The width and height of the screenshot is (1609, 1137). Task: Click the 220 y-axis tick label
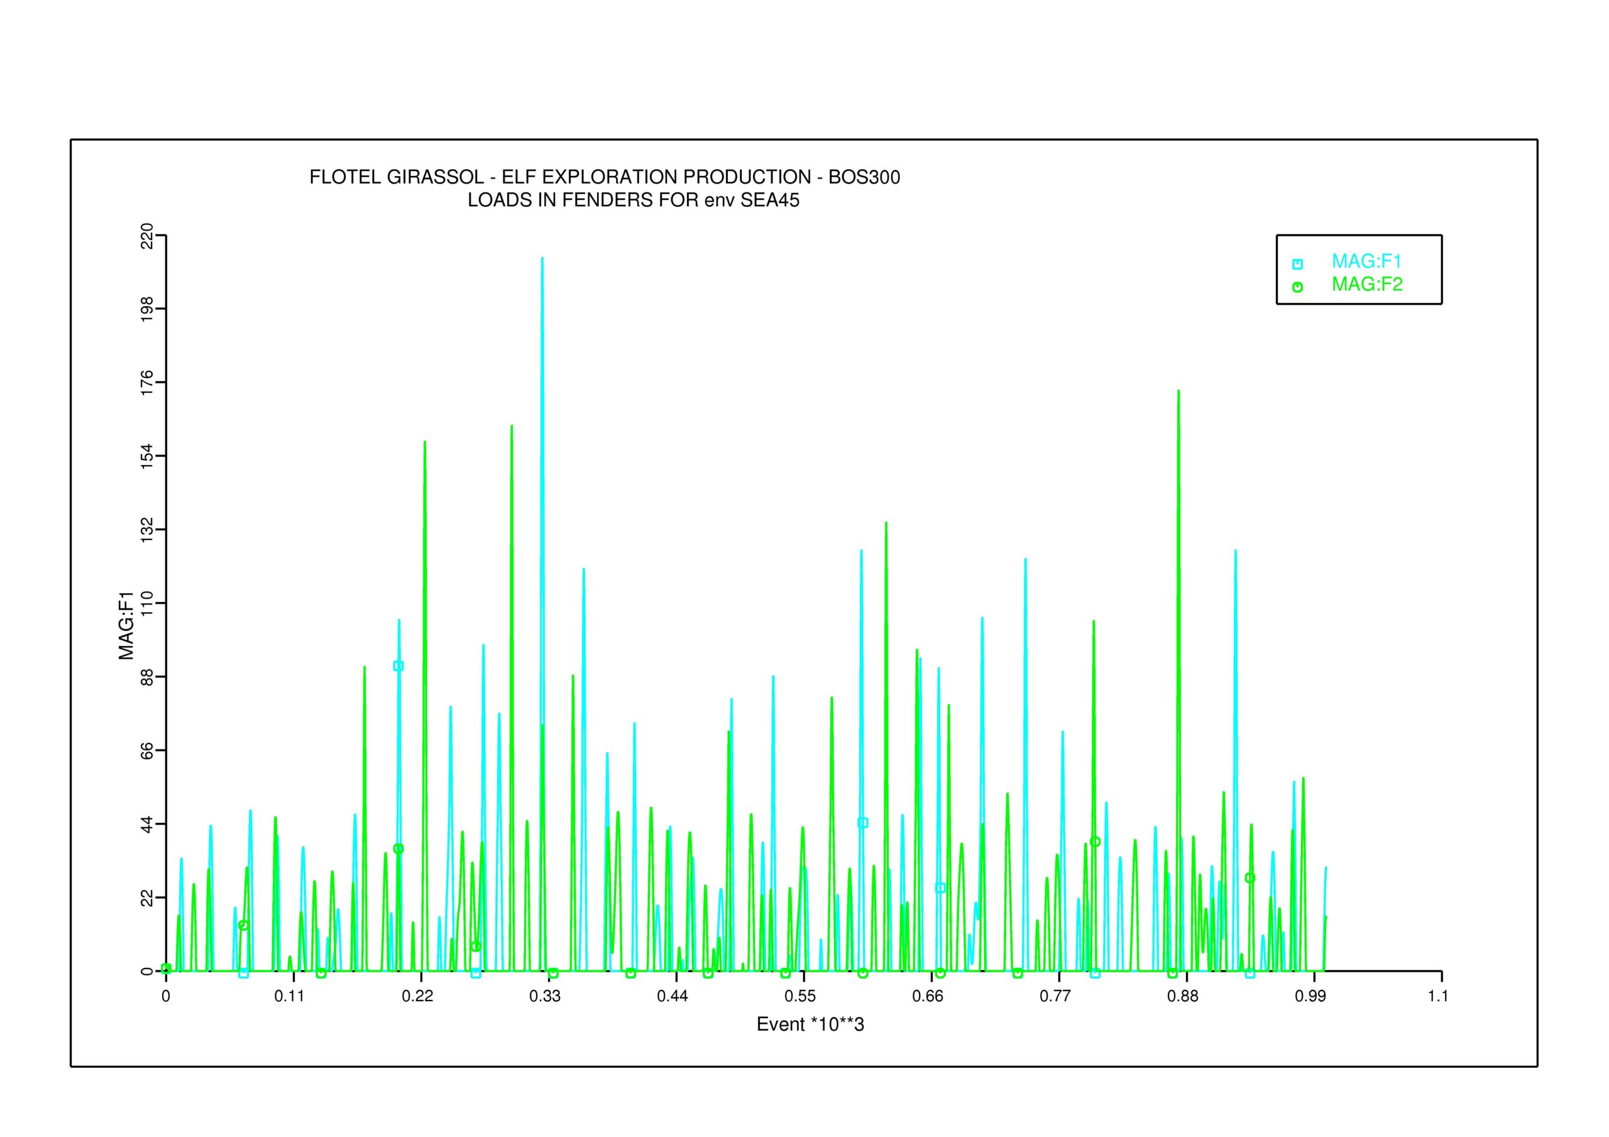point(147,236)
